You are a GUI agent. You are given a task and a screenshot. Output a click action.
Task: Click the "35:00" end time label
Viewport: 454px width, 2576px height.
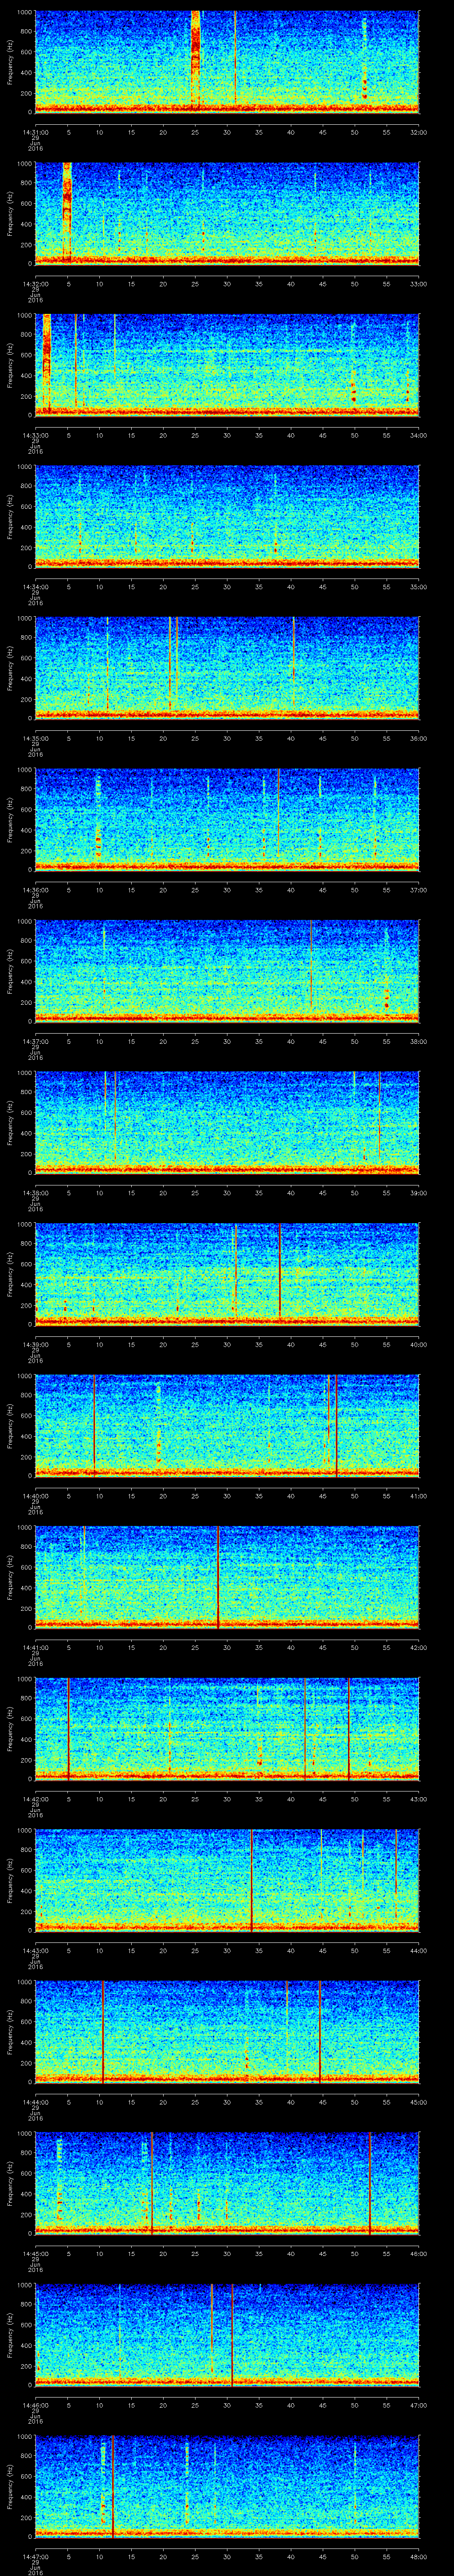418,587
